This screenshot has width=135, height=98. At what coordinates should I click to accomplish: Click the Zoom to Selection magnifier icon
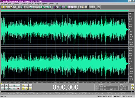(x=23, y=89)
